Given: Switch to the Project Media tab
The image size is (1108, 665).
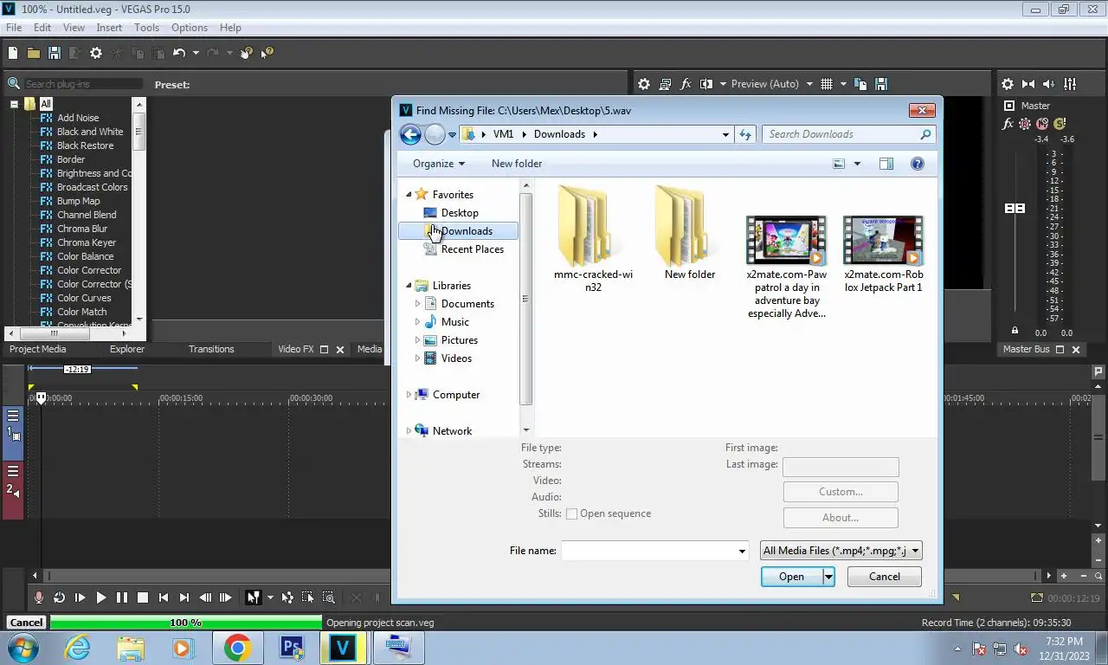Looking at the screenshot, I should tap(37, 349).
